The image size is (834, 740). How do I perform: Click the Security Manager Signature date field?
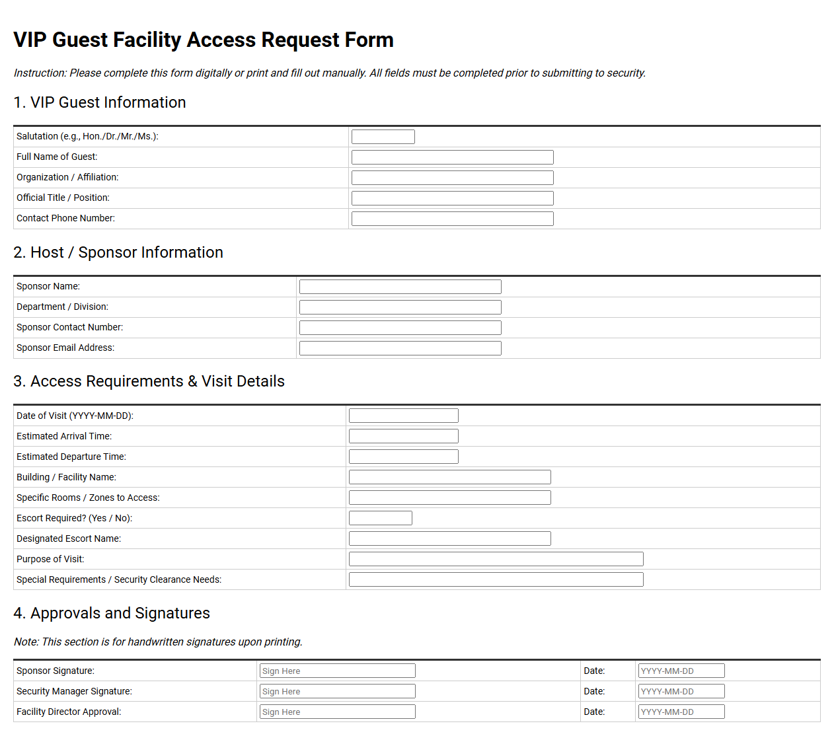coord(681,691)
